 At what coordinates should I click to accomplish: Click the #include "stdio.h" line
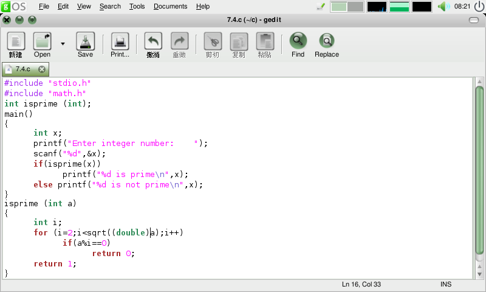(x=47, y=83)
